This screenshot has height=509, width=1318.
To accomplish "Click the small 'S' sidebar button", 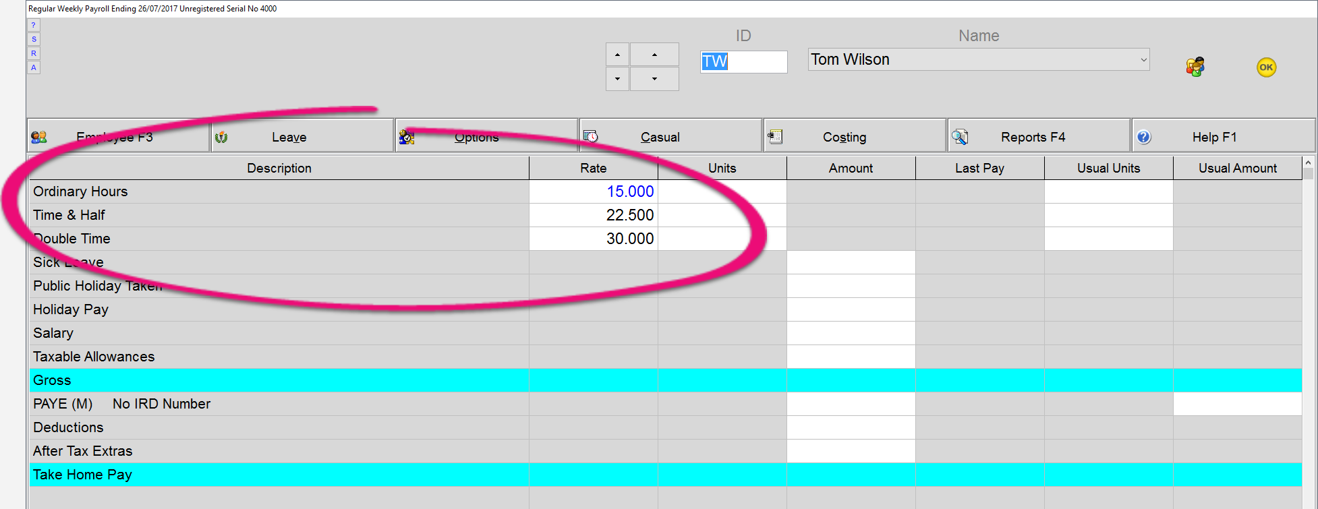I will (x=34, y=39).
